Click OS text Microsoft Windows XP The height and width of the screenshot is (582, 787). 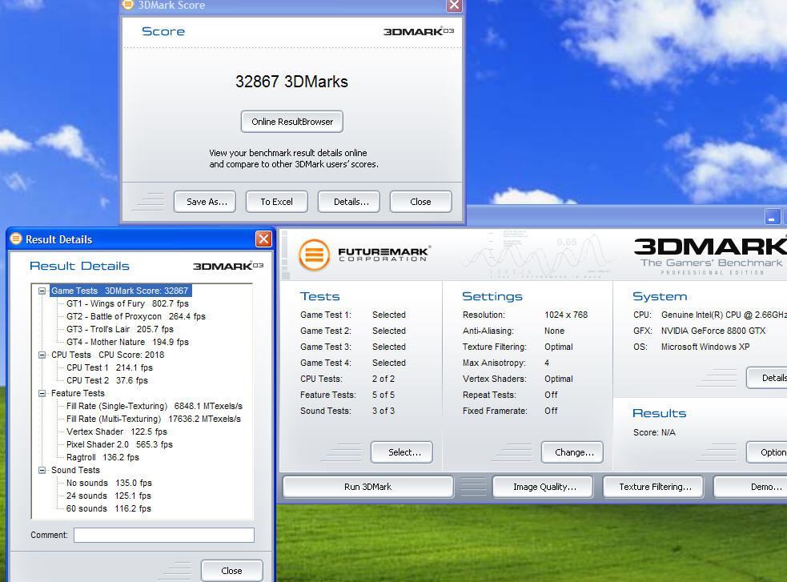click(705, 347)
